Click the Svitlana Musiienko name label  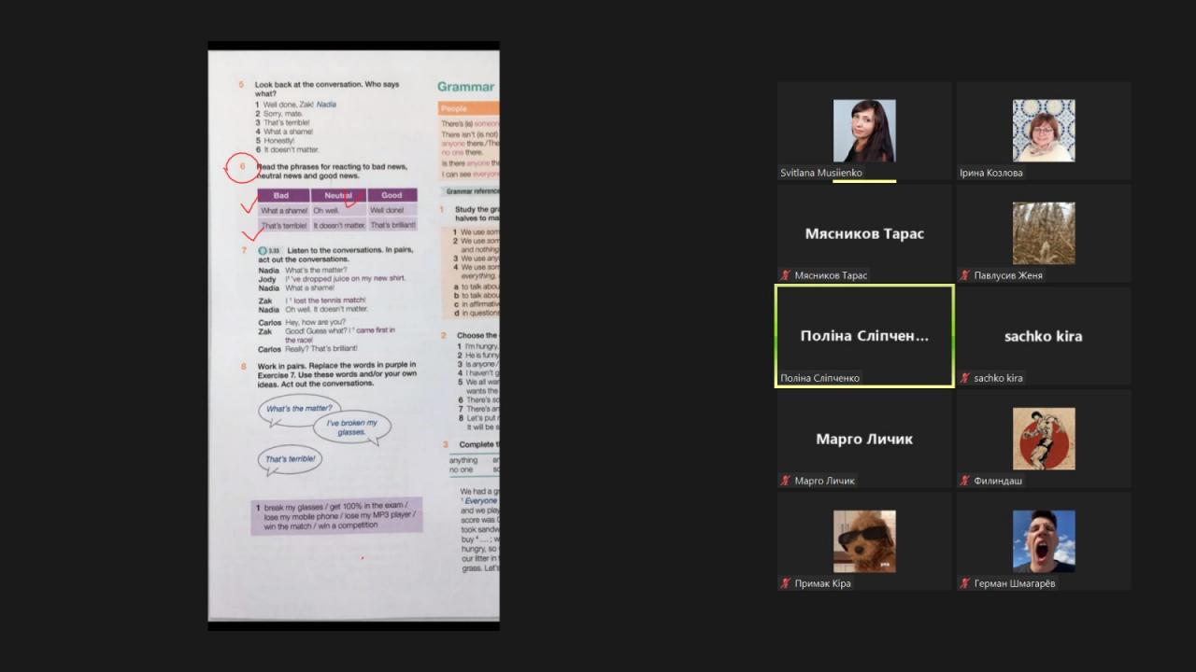point(821,173)
